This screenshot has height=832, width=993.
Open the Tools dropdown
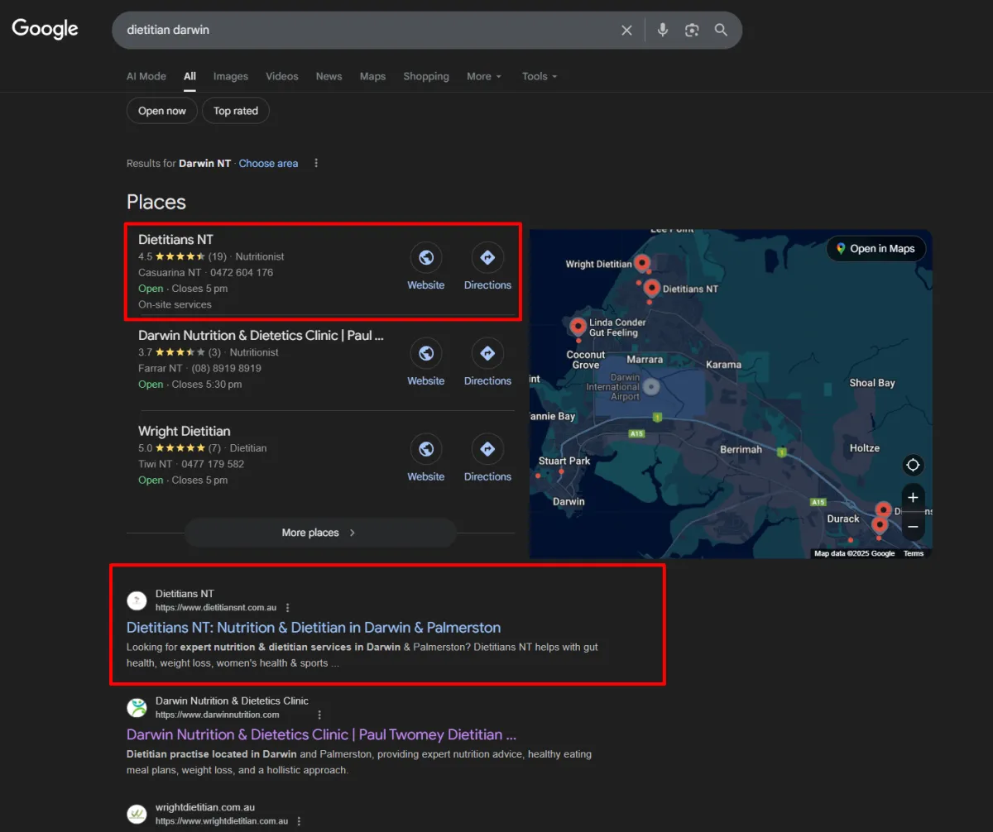pos(539,76)
